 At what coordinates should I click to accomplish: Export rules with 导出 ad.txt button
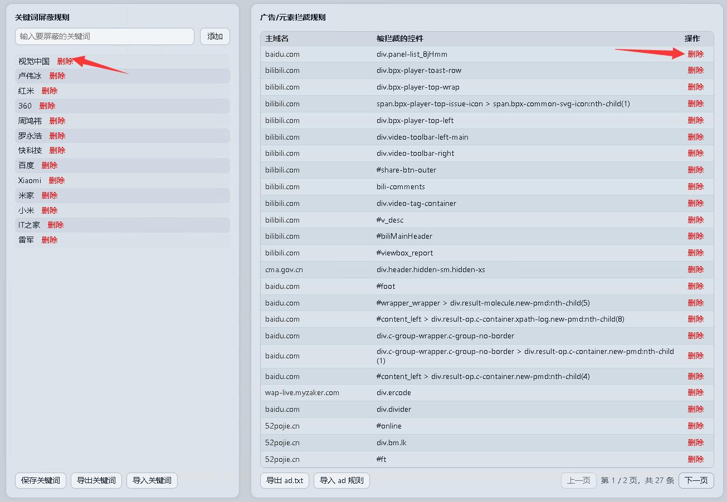click(x=285, y=480)
